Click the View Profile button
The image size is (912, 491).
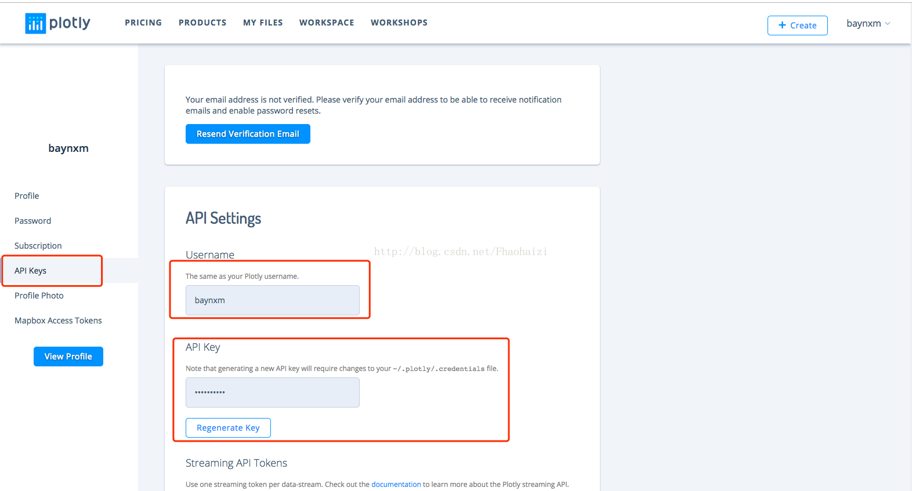[x=68, y=357]
